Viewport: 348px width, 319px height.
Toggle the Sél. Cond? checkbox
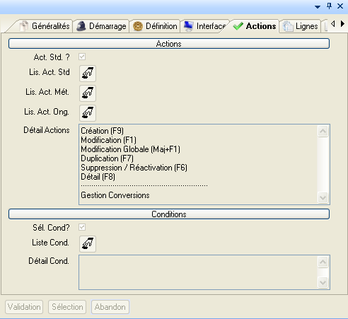click(x=82, y=227)
